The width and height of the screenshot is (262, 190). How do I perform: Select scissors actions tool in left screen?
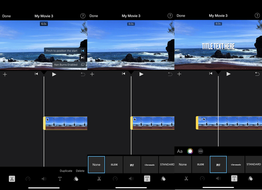pos(12,179)
